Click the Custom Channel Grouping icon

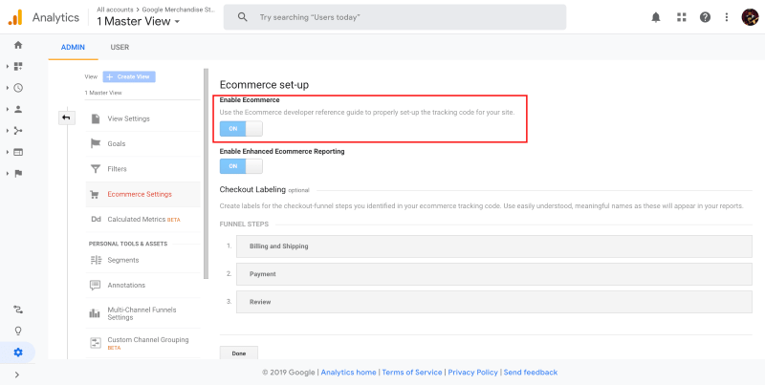(96, 343)
